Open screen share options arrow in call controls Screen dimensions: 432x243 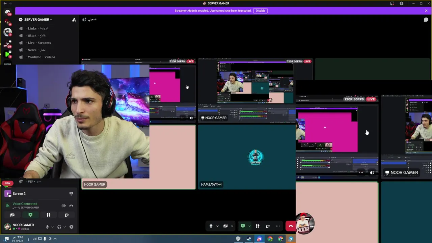tap(249, 226)
